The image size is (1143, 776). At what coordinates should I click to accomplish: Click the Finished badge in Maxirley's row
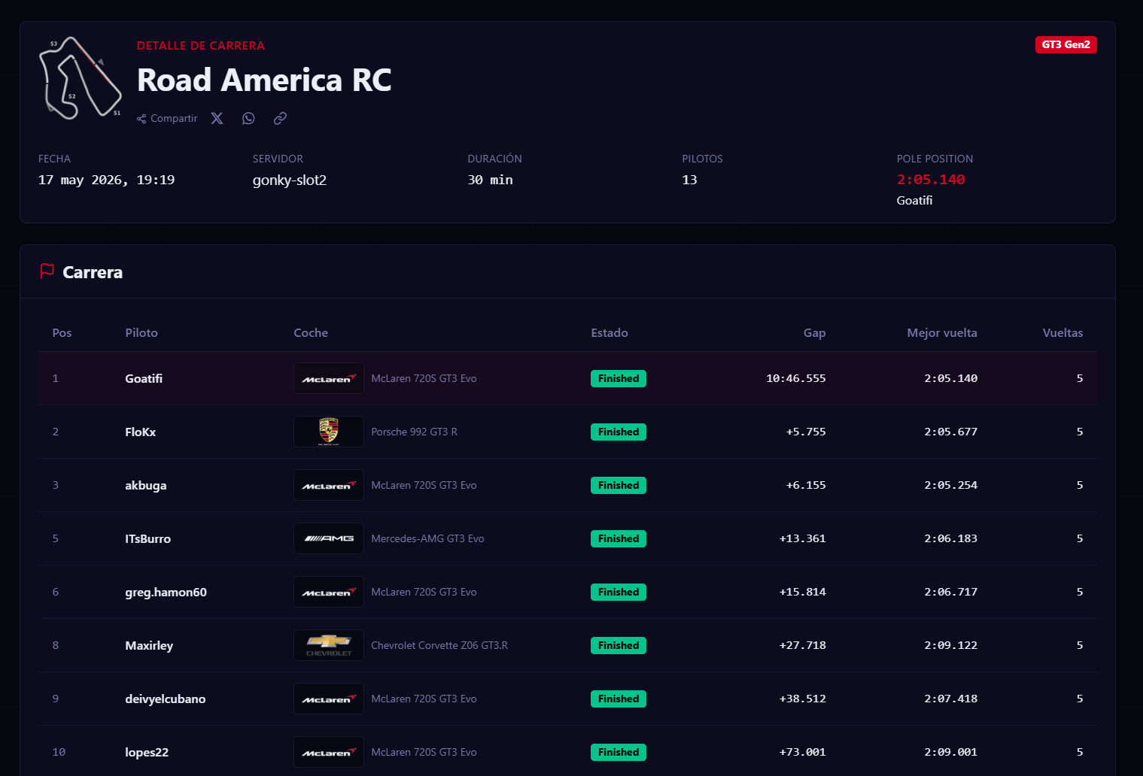click(x=619, y=645)
